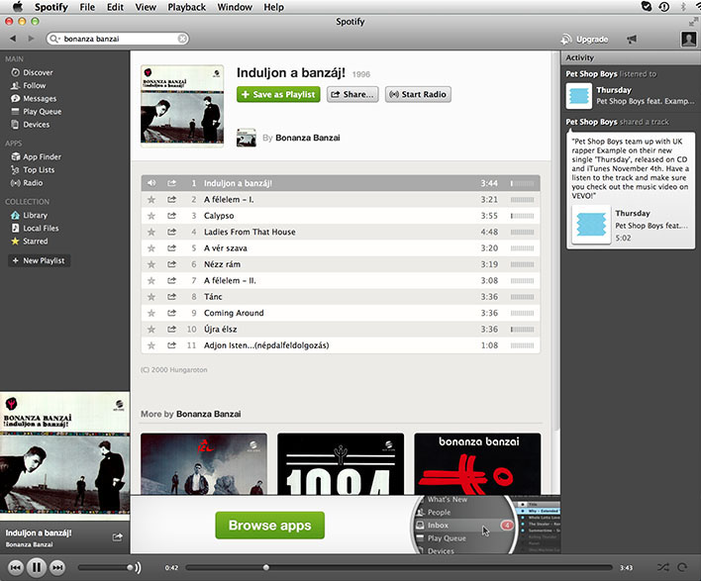Open the announcements megaphone icon
The image size is (701, 581).
point(632,40)
